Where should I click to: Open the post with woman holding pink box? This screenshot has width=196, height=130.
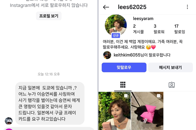click(x=115, y=111)
